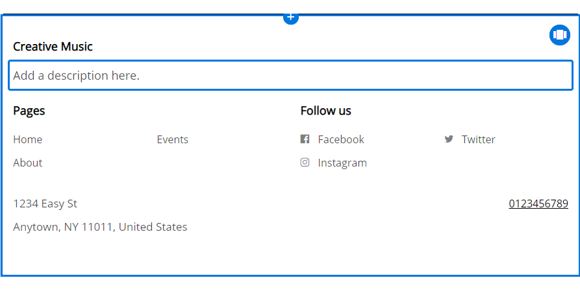
Task: Click the Facebook logo icon
Action: [305, 139]
